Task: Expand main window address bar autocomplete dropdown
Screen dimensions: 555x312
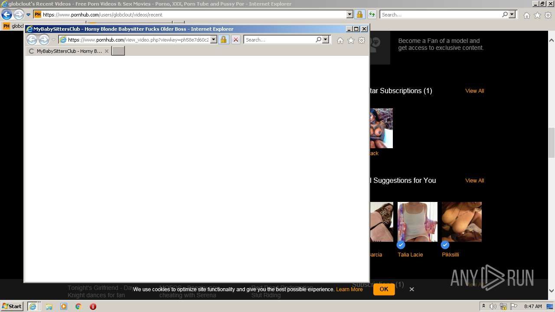Action: [350, 14]
